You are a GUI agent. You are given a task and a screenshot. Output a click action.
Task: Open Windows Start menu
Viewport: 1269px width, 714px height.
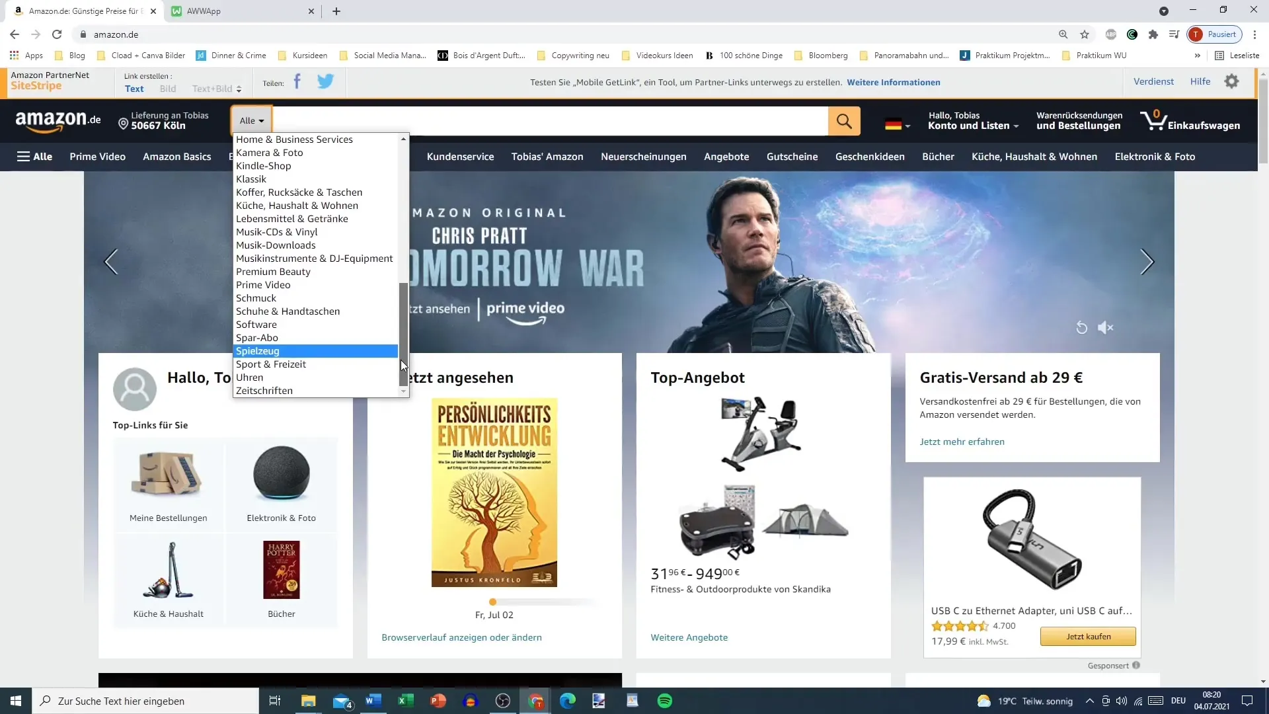[x=16, y=701]
